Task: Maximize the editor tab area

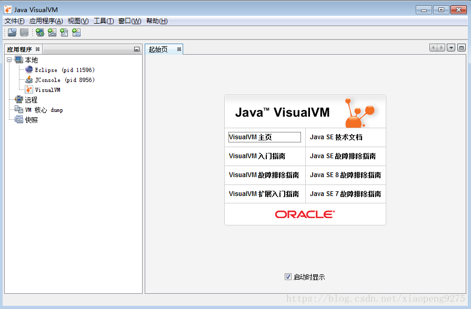Action: click(462, 47)
